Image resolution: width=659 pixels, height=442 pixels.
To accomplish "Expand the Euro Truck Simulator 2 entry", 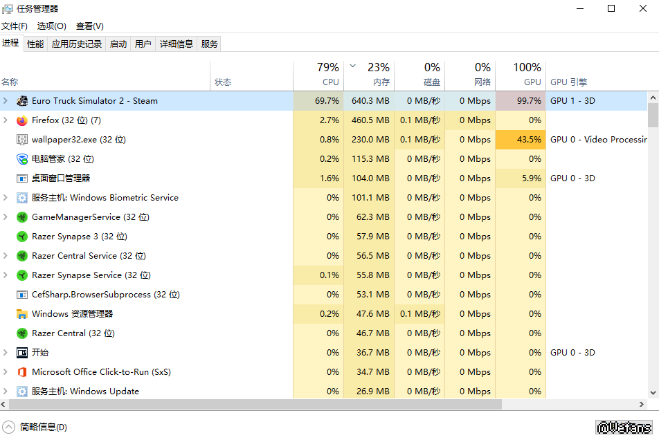I will click(x=6, y=101).
